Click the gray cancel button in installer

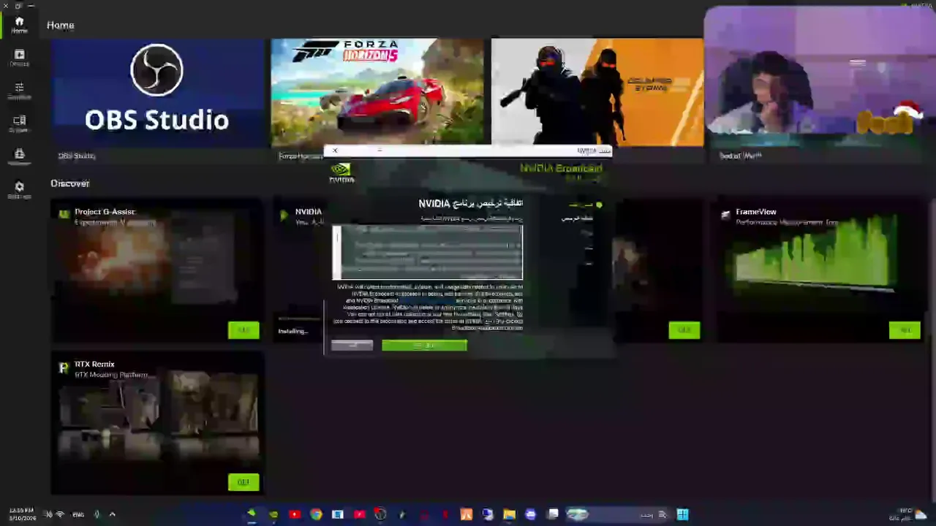352,345
